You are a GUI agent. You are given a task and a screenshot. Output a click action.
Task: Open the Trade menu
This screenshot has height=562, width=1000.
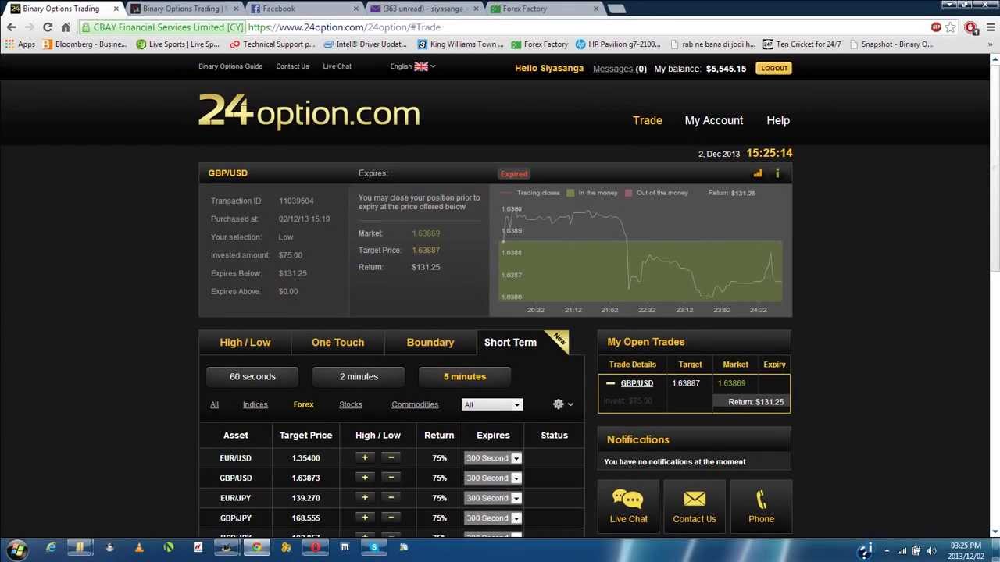pos(648,120)
